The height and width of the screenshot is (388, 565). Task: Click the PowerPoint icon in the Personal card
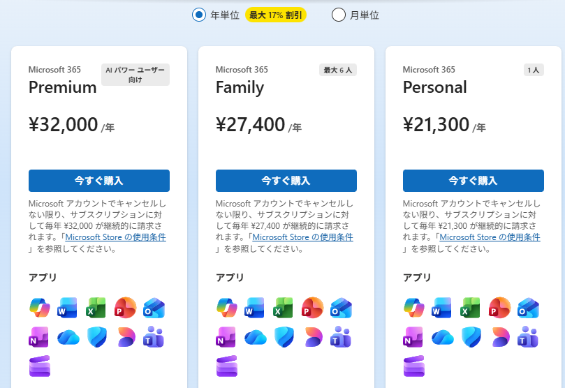pyautogui.click(x=499, y=307)
